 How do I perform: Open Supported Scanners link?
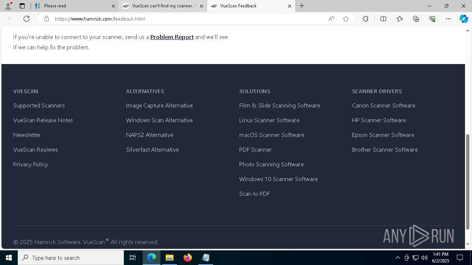tap(39, 106)
